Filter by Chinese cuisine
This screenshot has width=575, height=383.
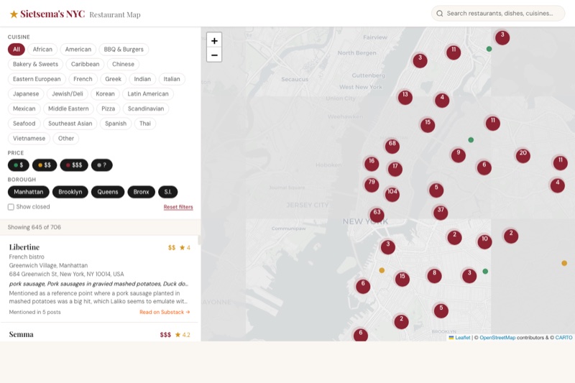123,64
